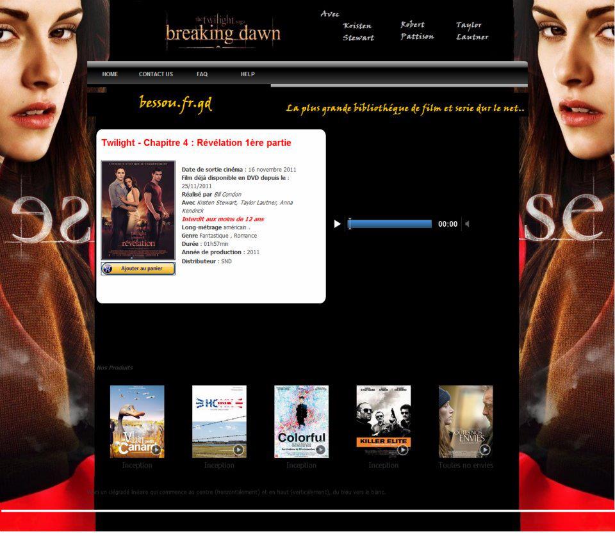The image size is (615, 536).
Task: Open the Inception caption under Killer Elite poster
Action: (384, 466)
